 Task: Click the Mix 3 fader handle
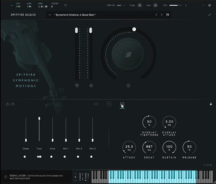coord(92,140)
